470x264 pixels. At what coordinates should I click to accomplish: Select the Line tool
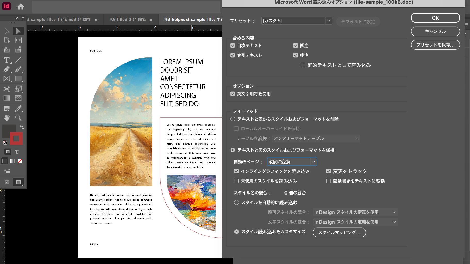point(18,60)
